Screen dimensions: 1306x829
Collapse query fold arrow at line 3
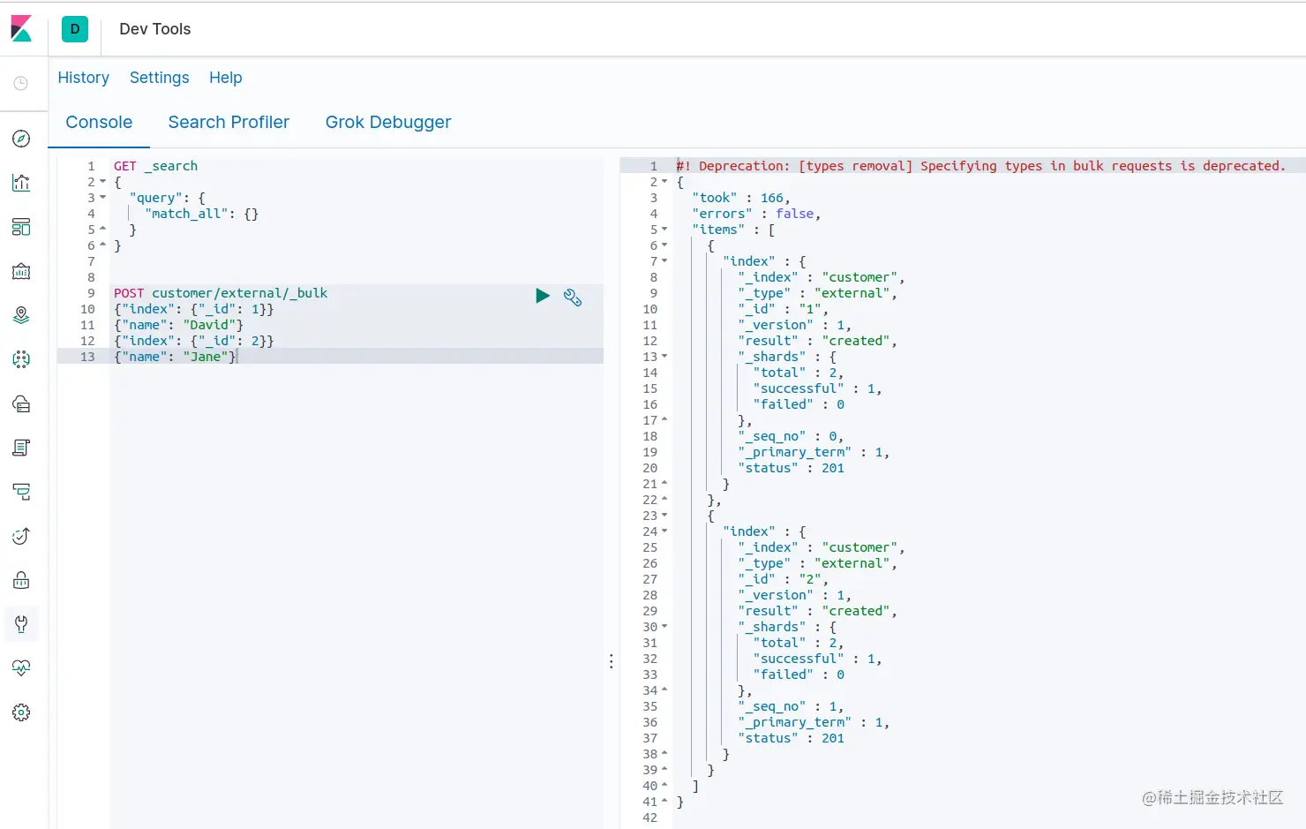click(x=102, y=198)
